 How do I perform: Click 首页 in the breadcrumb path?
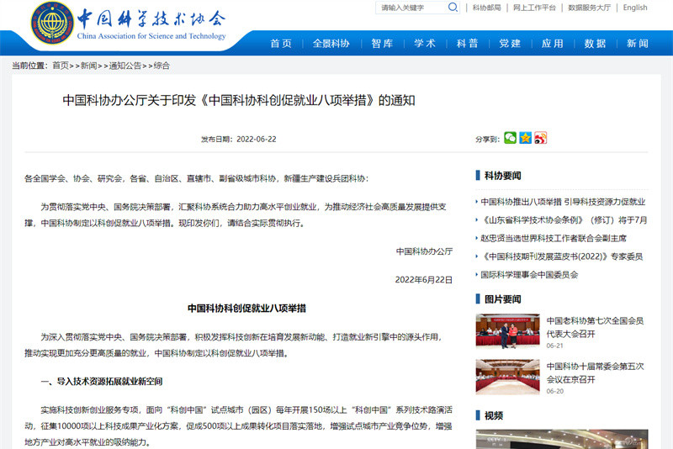[x=61, y=66]
